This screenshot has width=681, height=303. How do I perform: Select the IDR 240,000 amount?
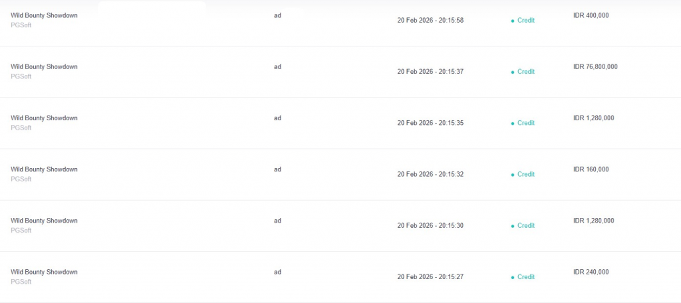click(x=591, y=272)
